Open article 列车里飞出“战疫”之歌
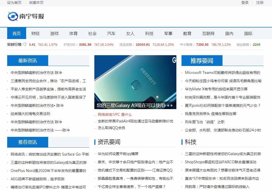The image size is (272, 191). [205, 122]
